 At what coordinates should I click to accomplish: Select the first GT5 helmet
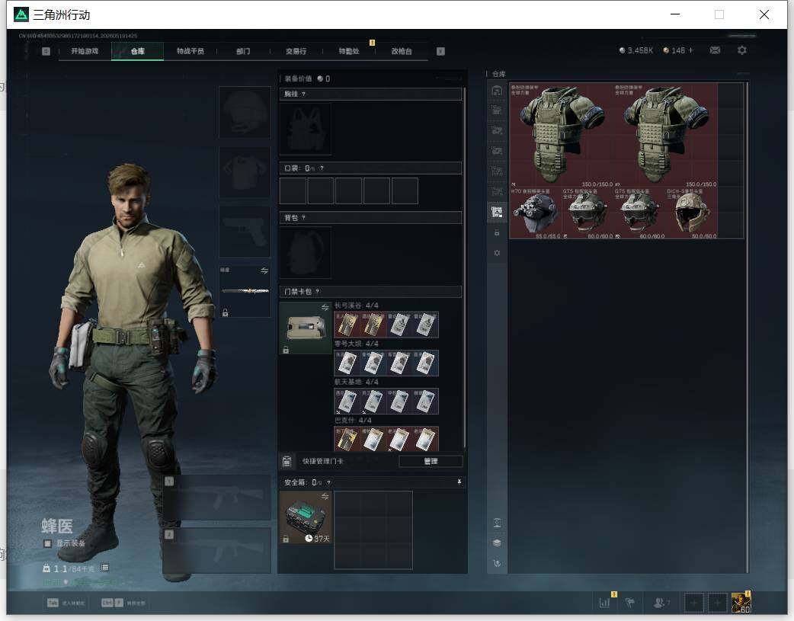pyautogui.click(x=587, y=213)
